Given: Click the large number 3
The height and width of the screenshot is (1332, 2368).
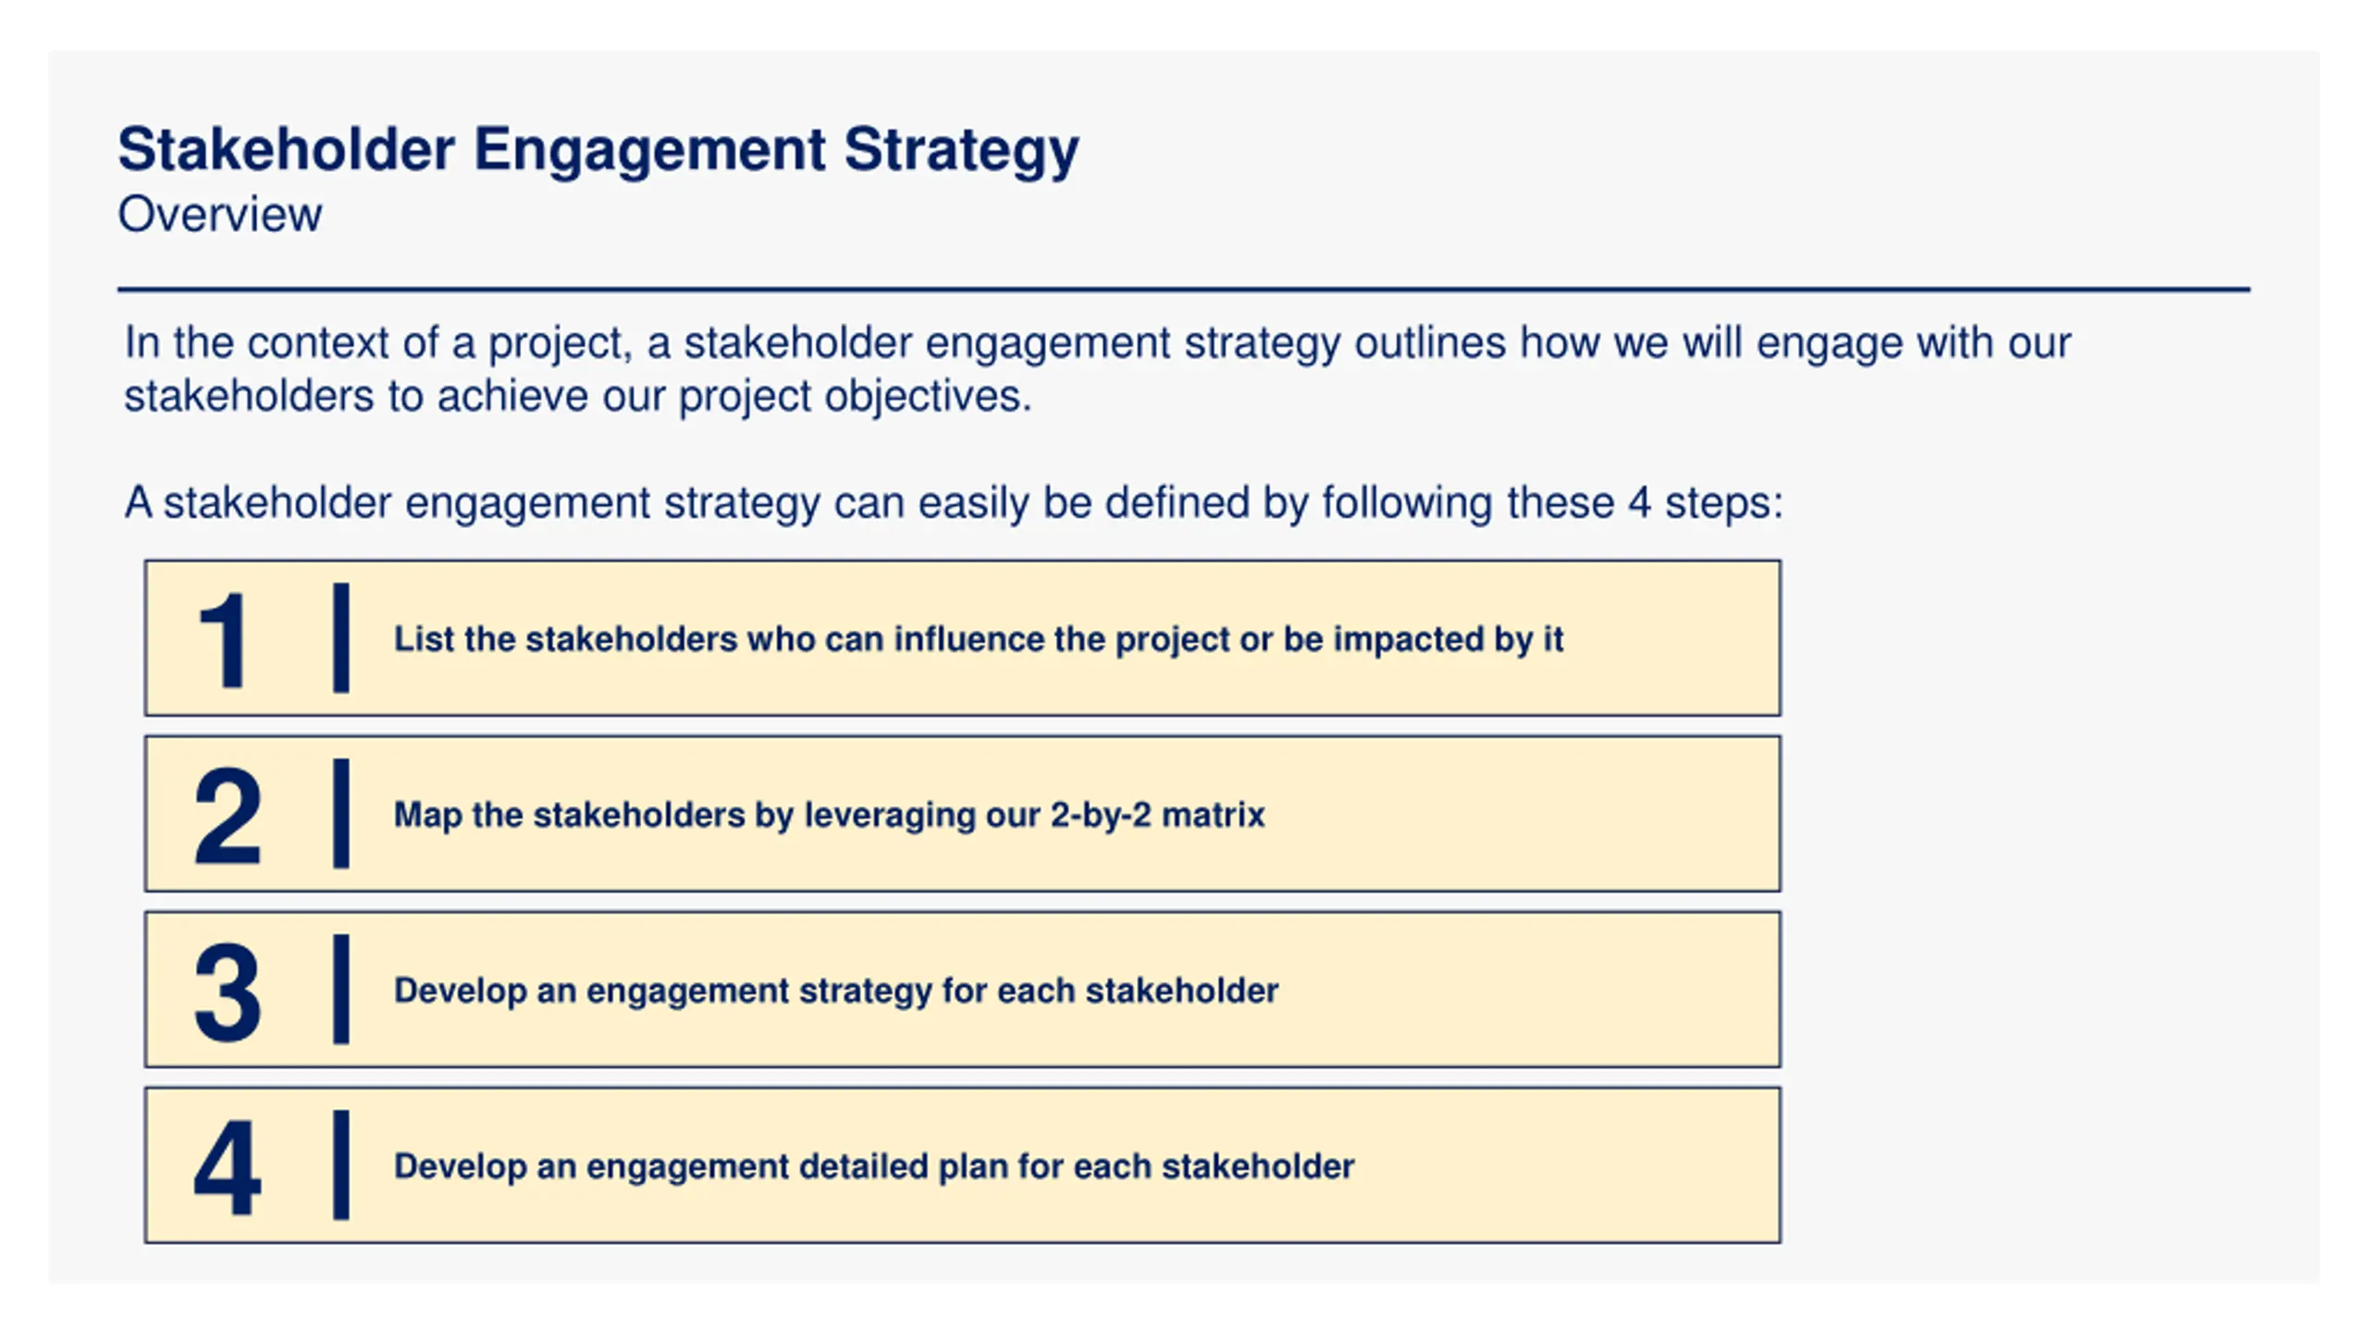Looking at the screenshot, I should coord(228,991).
